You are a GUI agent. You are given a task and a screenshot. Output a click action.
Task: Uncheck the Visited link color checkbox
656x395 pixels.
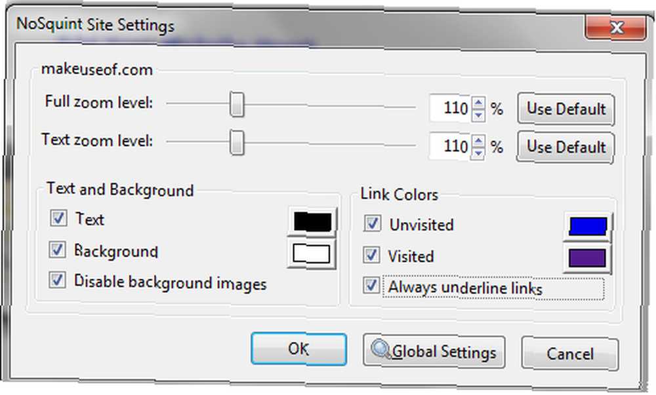tap(373, 254)
